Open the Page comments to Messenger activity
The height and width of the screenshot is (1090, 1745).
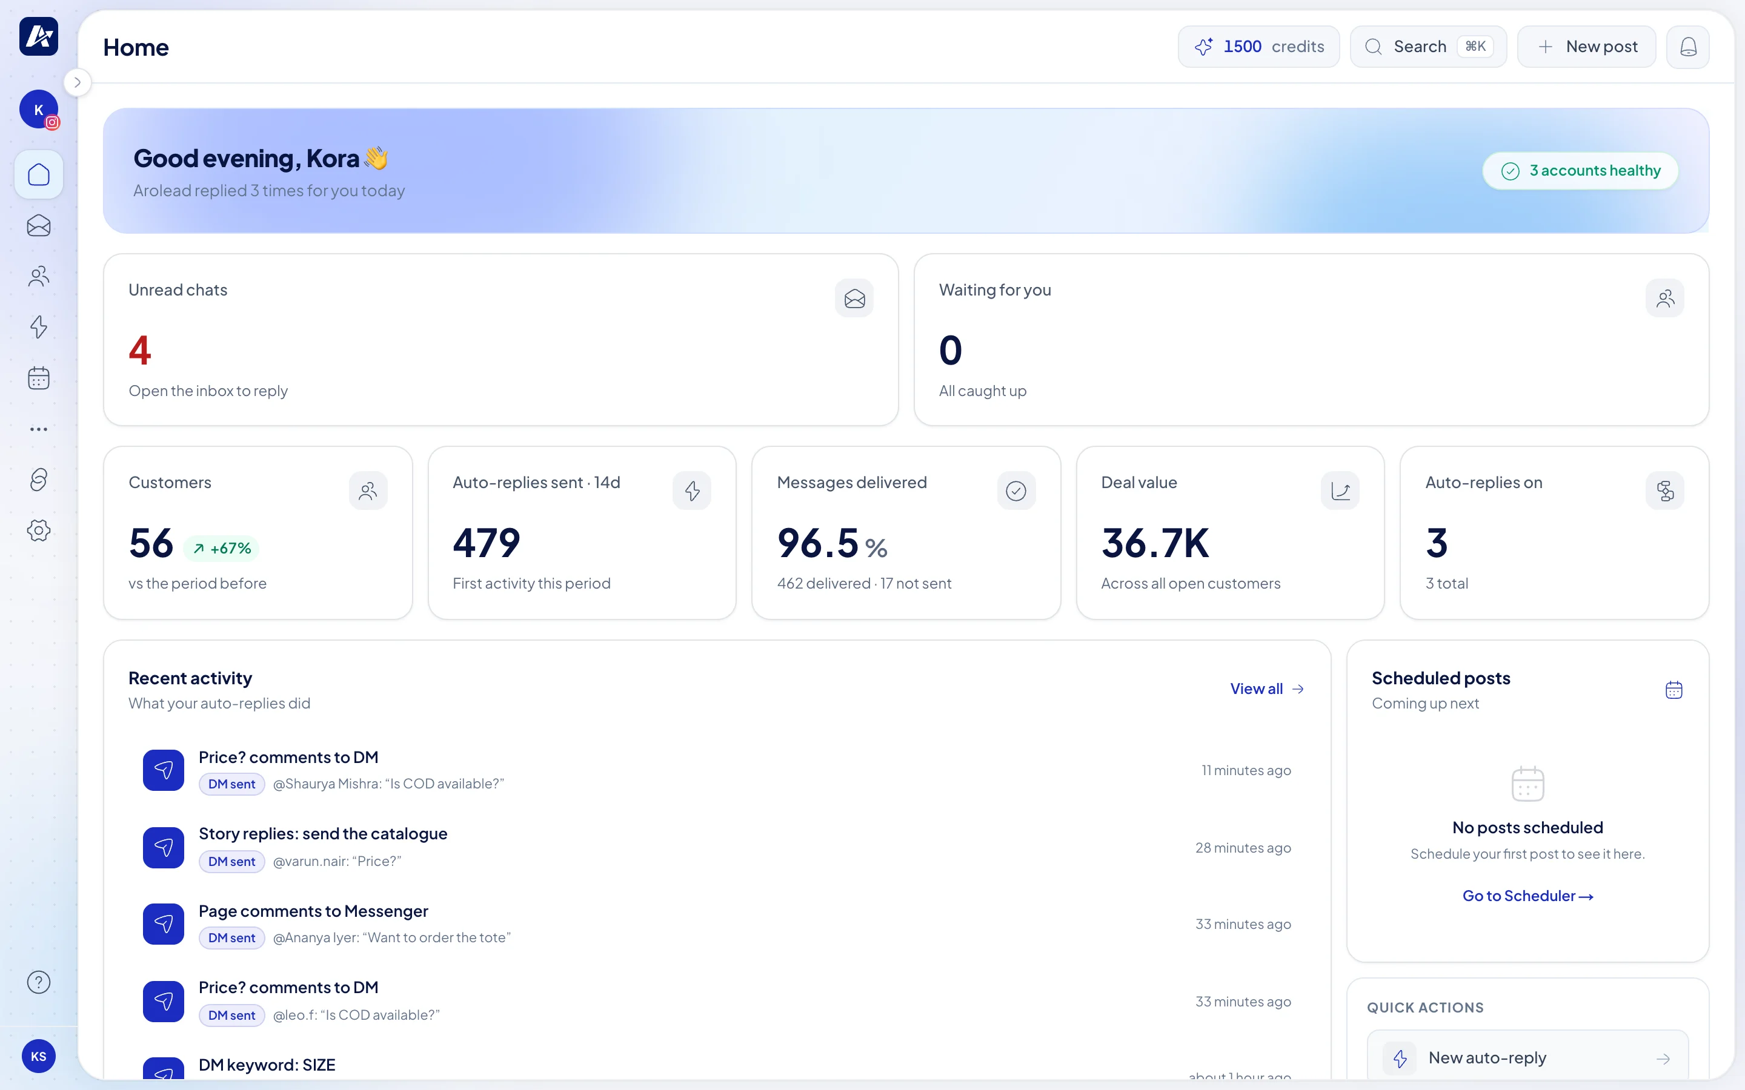(717, 924)
